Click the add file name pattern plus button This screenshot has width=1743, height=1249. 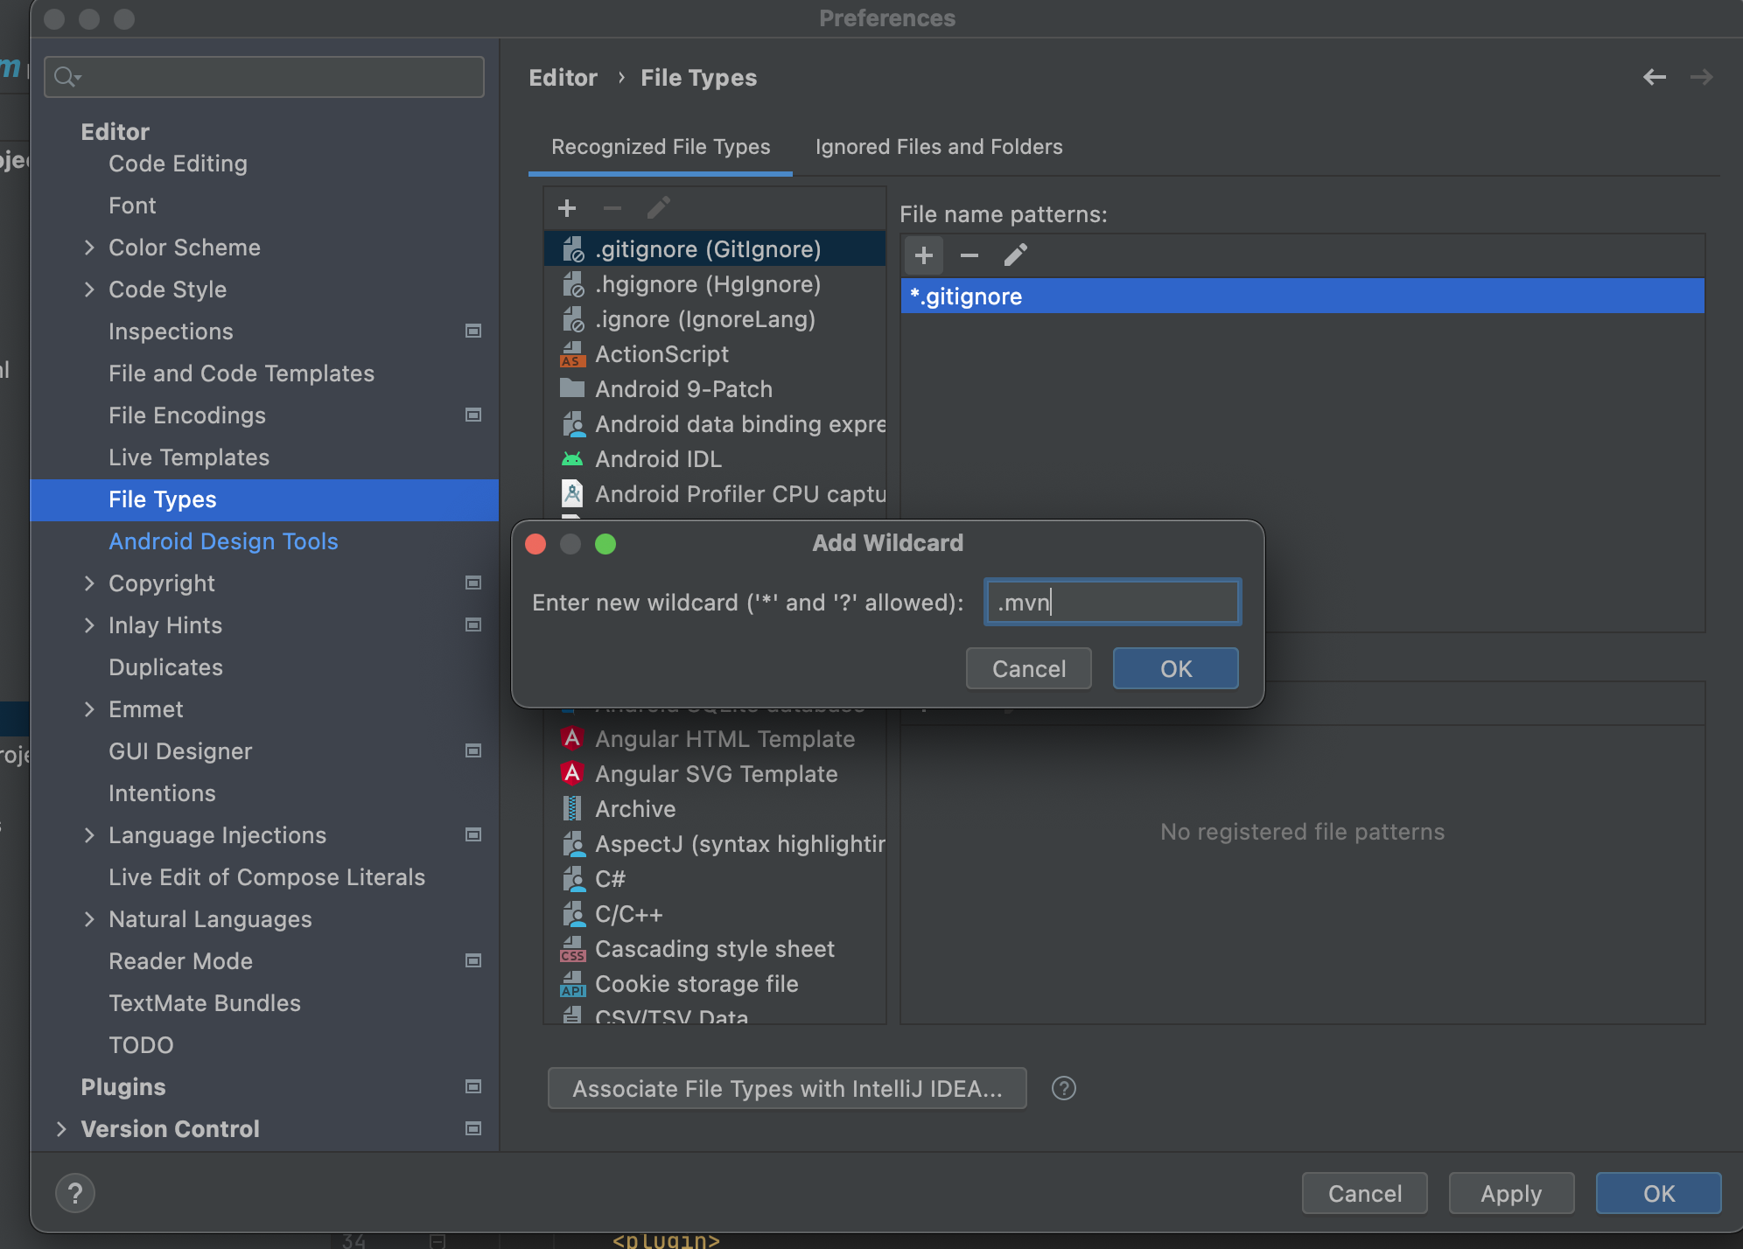[x=923, y=255]
